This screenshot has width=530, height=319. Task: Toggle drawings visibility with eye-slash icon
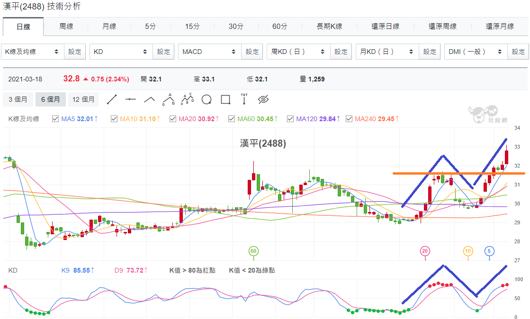pos(263,99)
